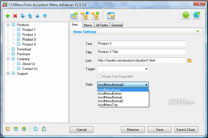Collapse the Products tree node
Image resolution: width=208 pixels, height=138 pixels.
click(x=8, y=25)
